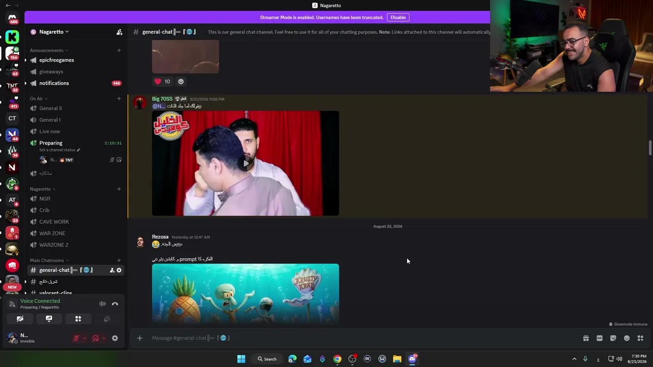Open Big 70SS user profile name
This screenshot has height=367, width=653.
(162, 99)
